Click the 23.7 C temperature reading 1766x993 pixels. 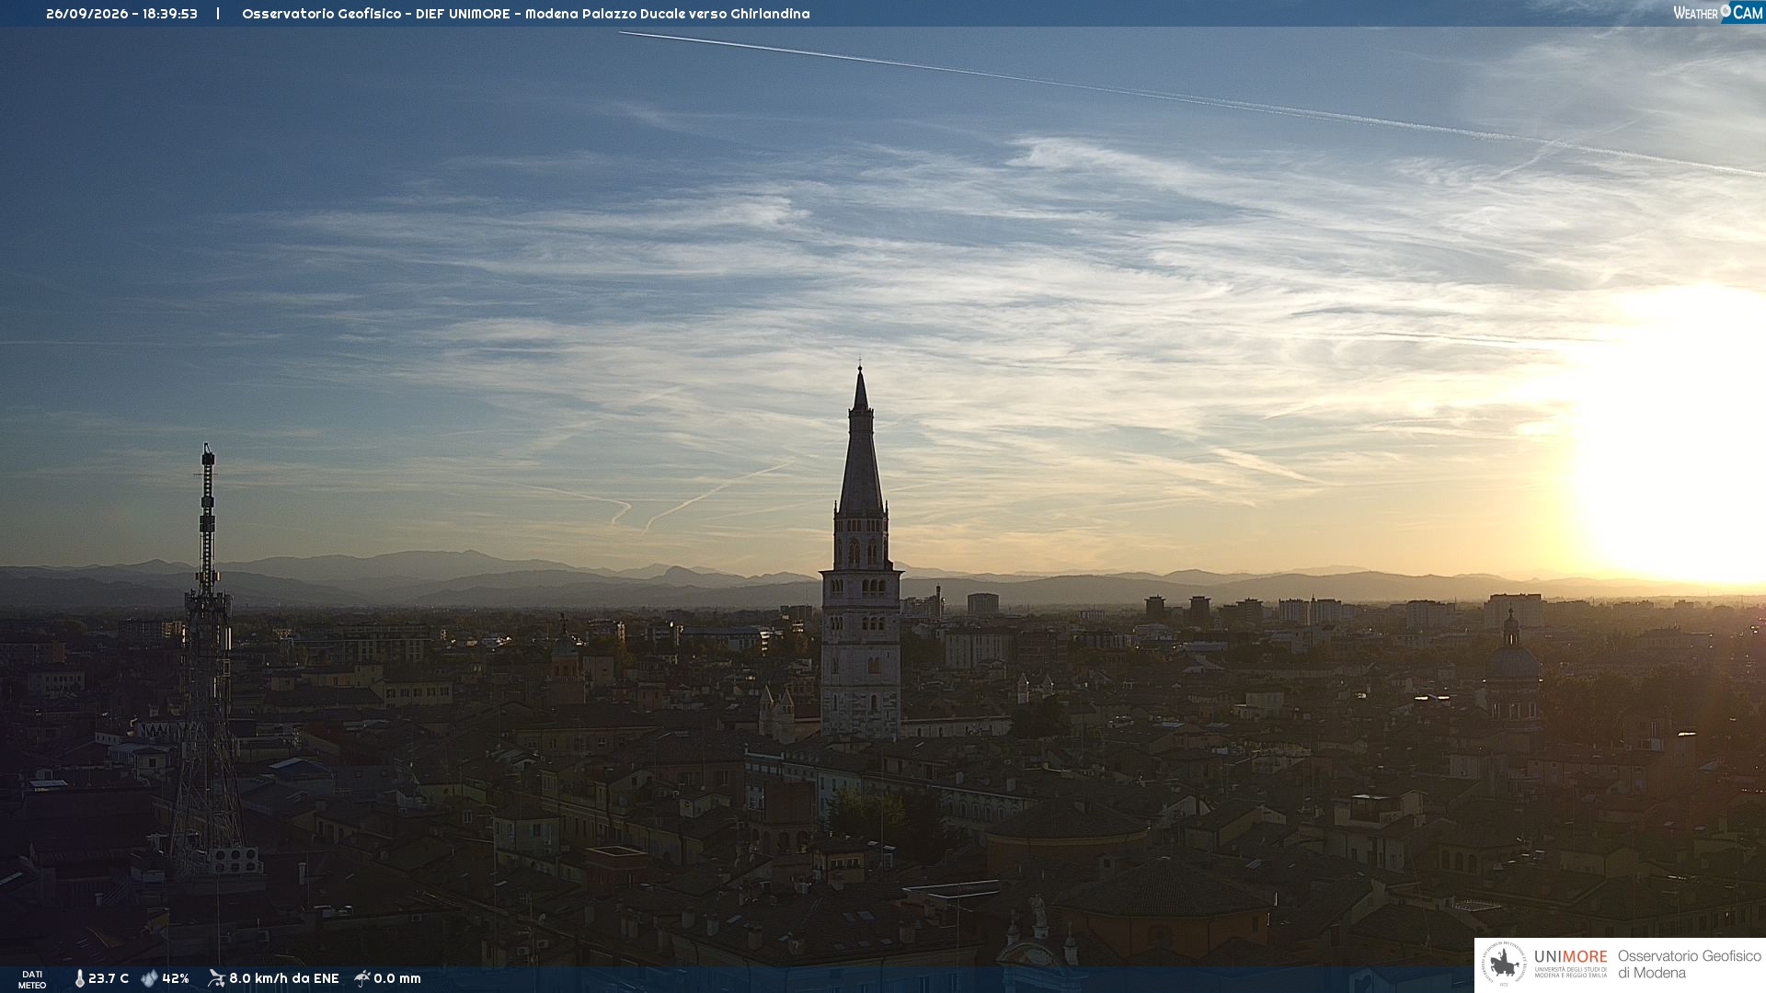coord(109,978)
